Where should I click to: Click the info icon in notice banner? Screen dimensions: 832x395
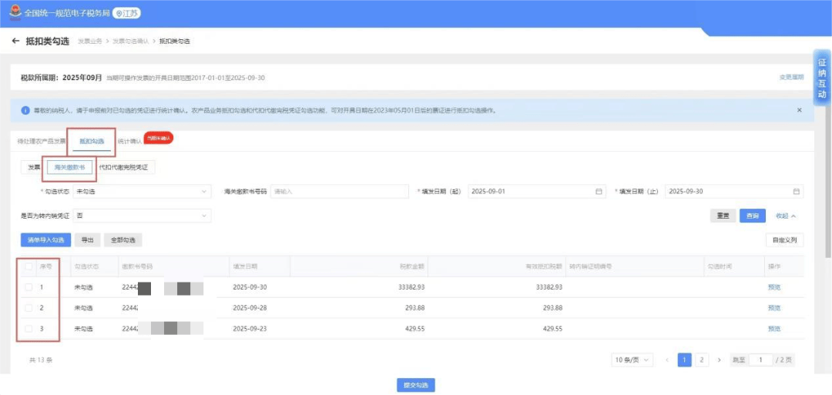point(25,111)
